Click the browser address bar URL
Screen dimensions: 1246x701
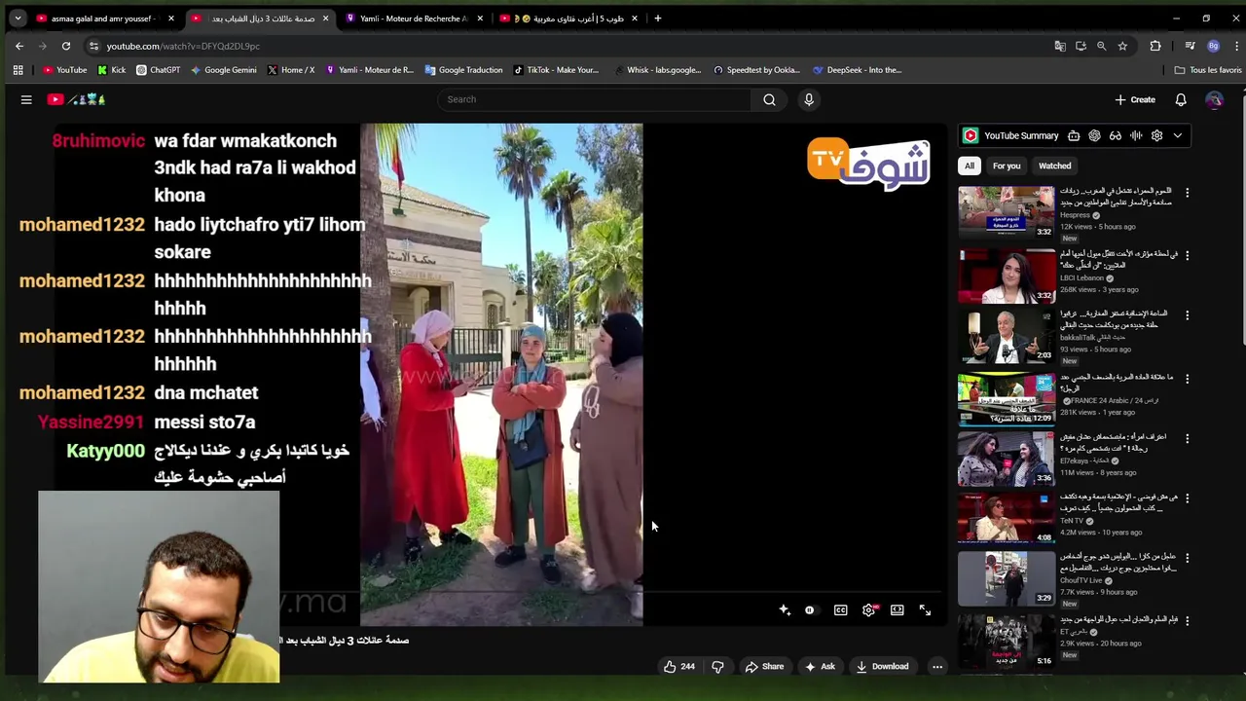(183, 46)
